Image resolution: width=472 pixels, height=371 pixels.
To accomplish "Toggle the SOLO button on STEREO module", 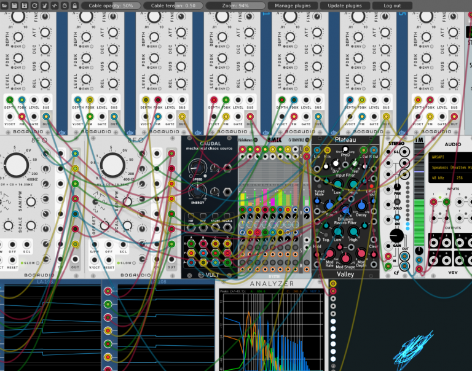I will (x=398, y=202).
